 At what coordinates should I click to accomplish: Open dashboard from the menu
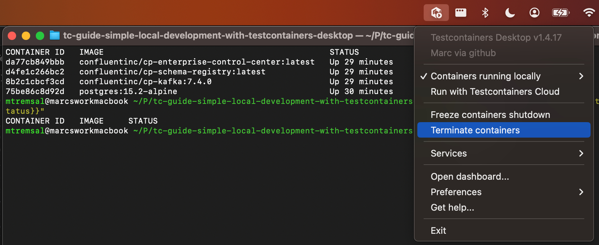(504, 177)
